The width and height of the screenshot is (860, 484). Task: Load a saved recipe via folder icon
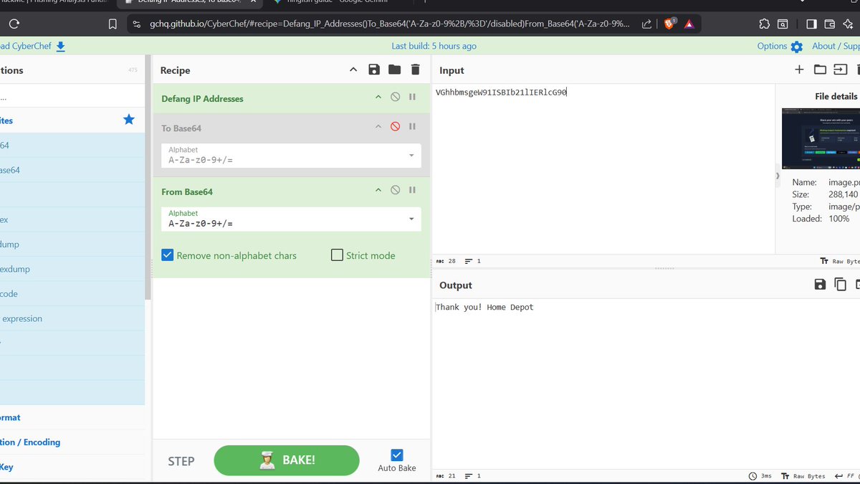(x=394, y=70)
